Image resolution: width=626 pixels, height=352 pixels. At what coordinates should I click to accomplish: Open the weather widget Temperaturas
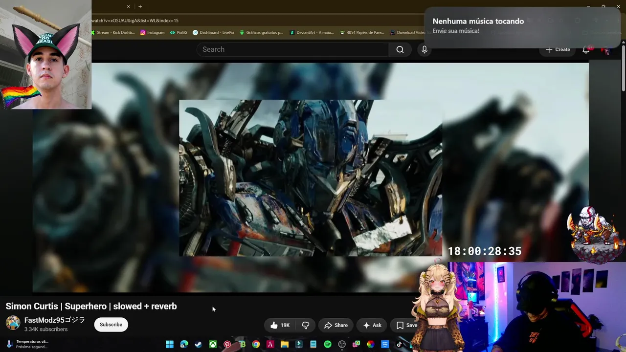click(27, 344)
